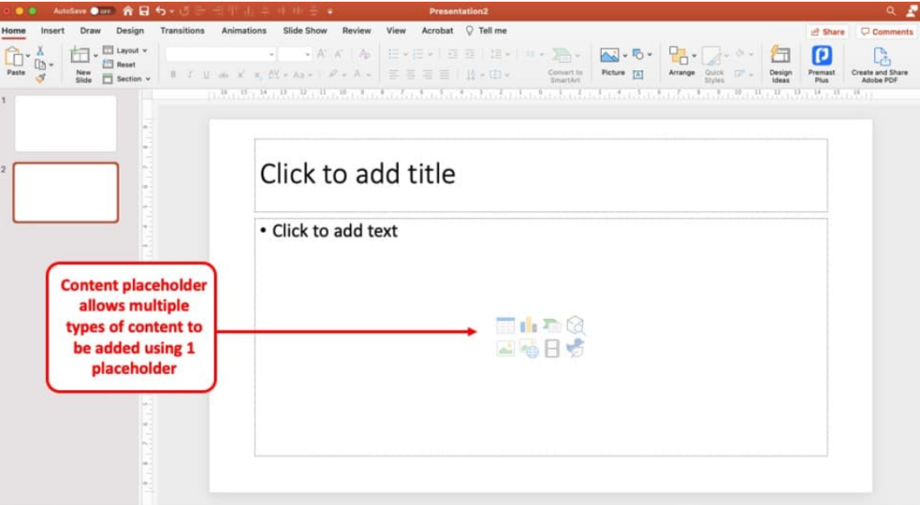The image size is (920, 505).
Task: Select the Format Painter brush icon
Action: pyautogui.click(x=40, y=78)
